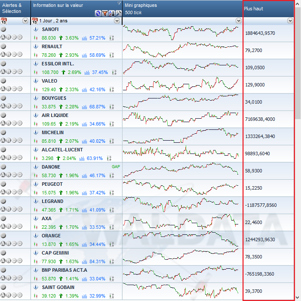The height and width of the screenshot is (301, 301).
Task: Click Plus haut value 1884643,9570
Action: click(x=260, y=33)
